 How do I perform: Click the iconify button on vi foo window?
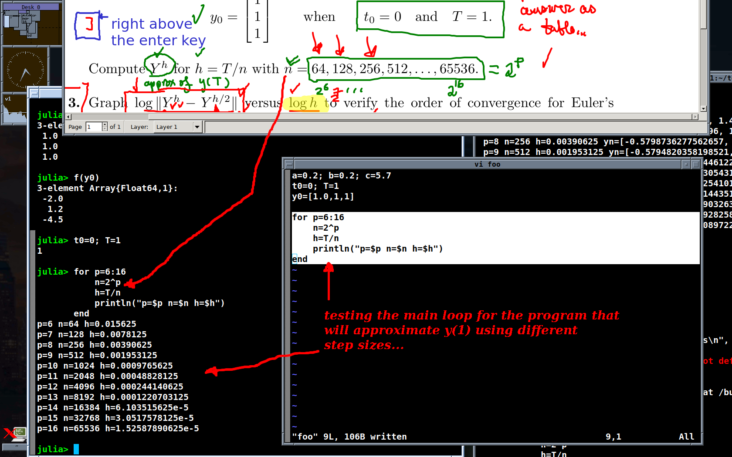tap(686, 165)
